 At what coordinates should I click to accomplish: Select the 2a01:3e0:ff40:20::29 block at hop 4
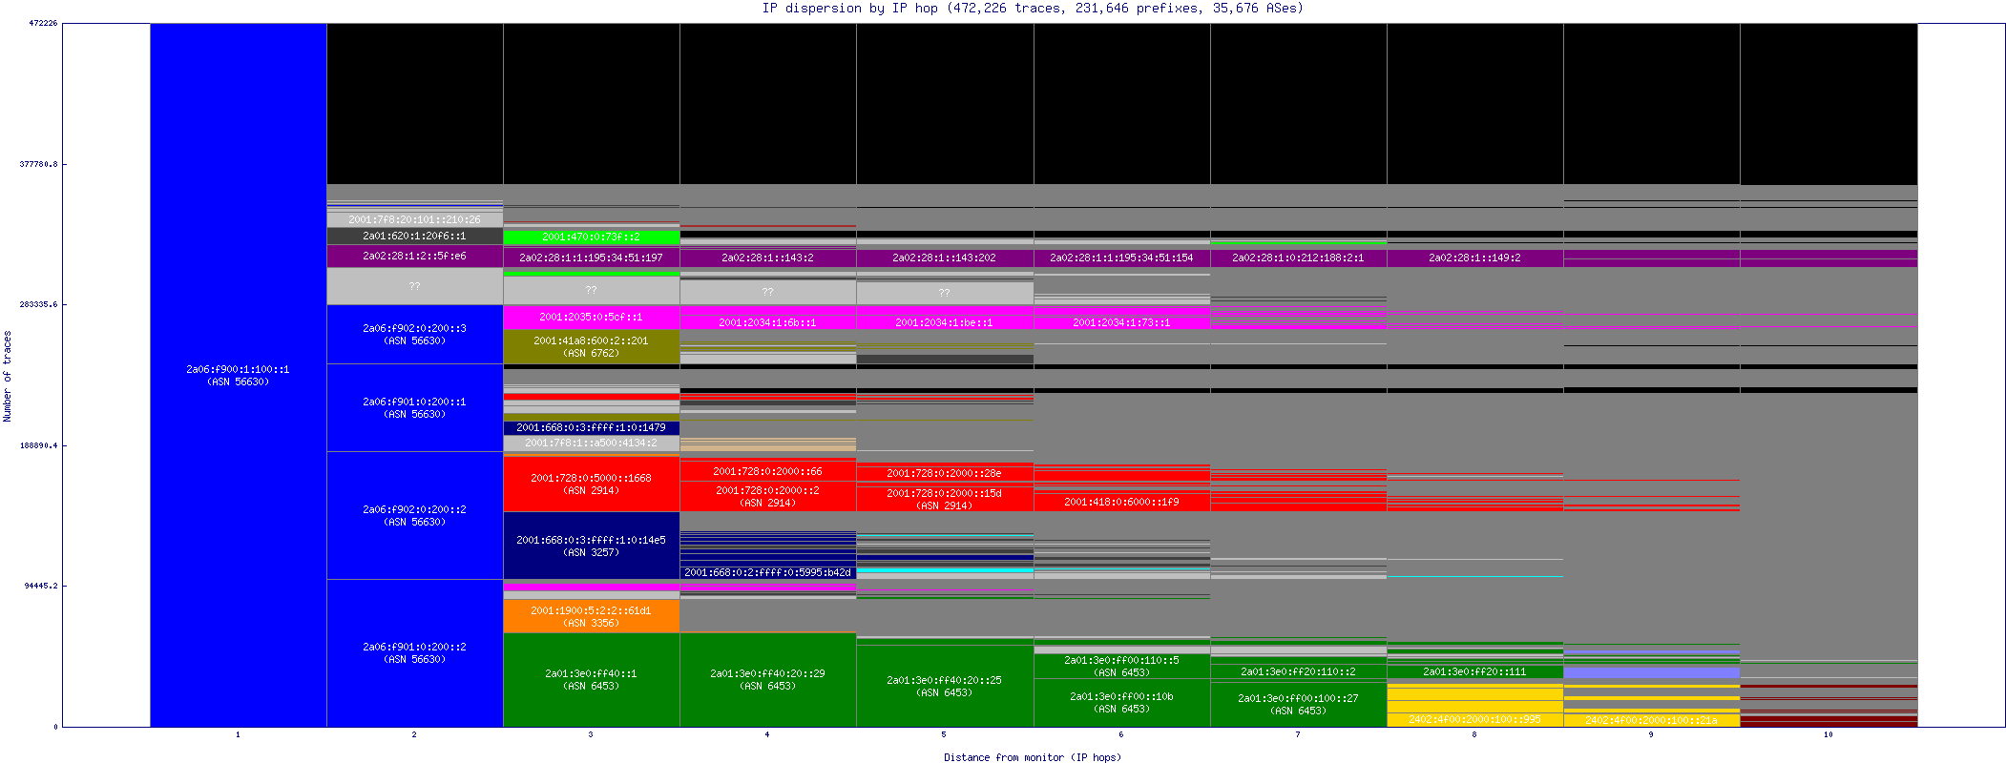click(x=767, y=679)
